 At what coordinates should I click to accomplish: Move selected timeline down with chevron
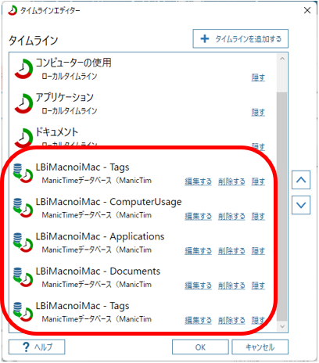tap(301, 205)
